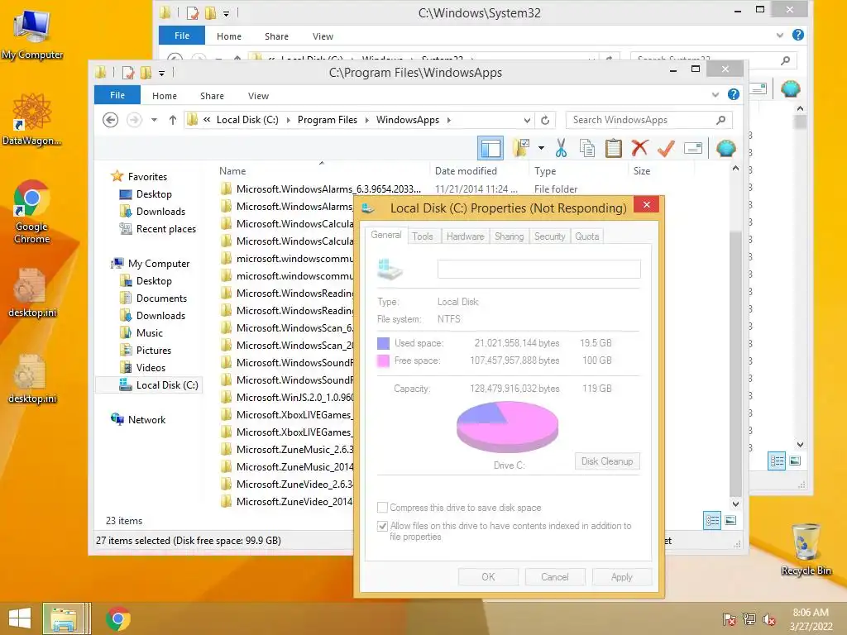This screenshot has width=847, height=635.
Task: Toggle the navigation pane layout icon
Action: [x=490, y=148]
